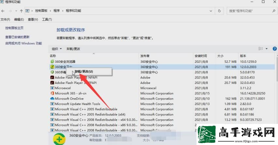Click the 2021/8/15 install date cell
This screenshot has height=145, width=278.
pyautogui.click(x=202, y=93)
